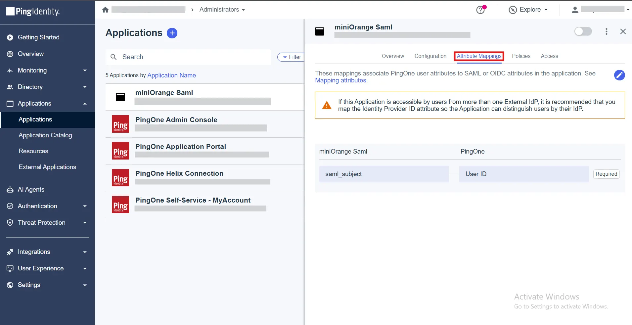Screen dimensions: 632x325
Task: Open the Filter dropdown button
Action: (x=291, y=57)
